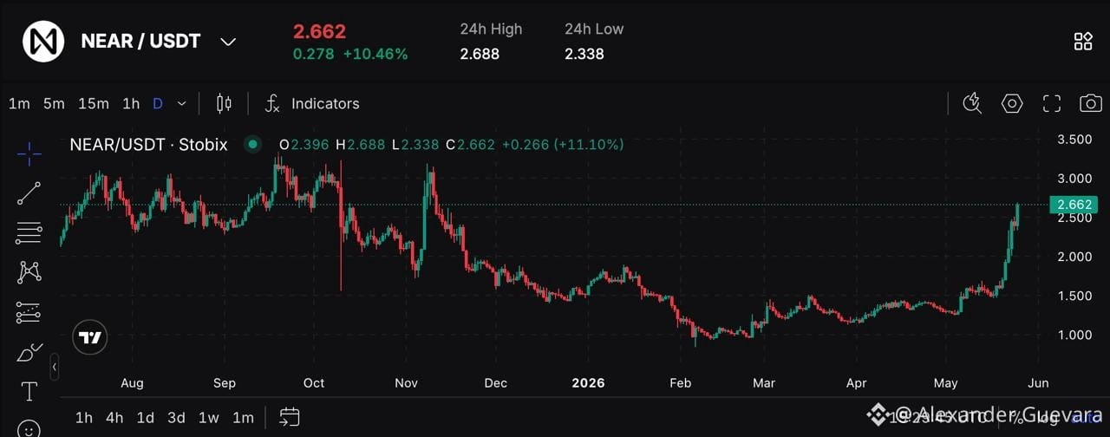Expand the NEAR / USDT pair selector
The image size is (1110, 437).
pyautogui.click(x=228, y=42)
